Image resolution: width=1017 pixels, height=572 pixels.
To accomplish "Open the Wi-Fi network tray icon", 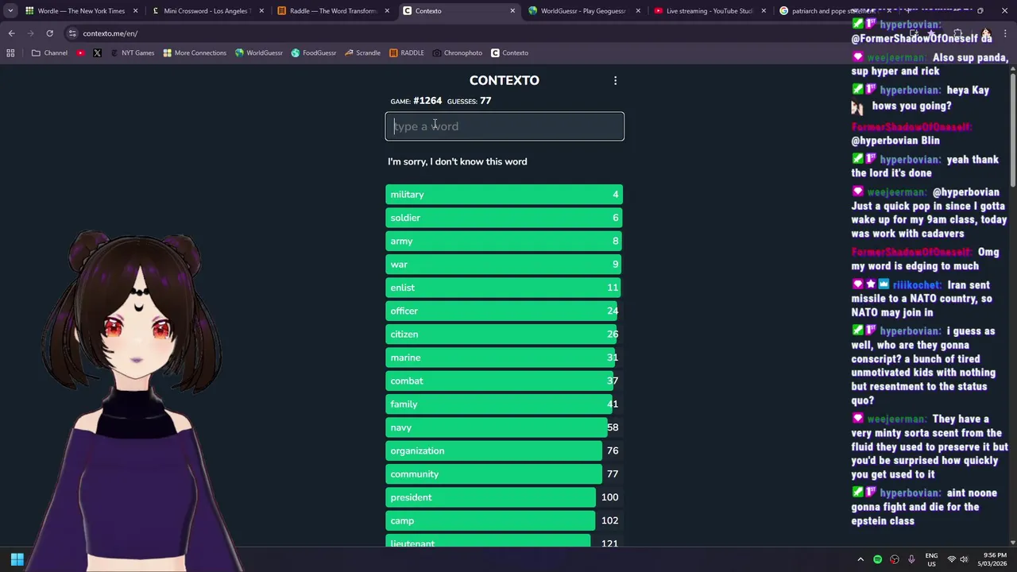I will point(952,559).
